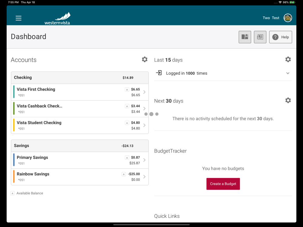This screenshot has width=303, height=227.
Task: Select Primary Savings account name
Action: pyautogui.click(x=32, y=157)
